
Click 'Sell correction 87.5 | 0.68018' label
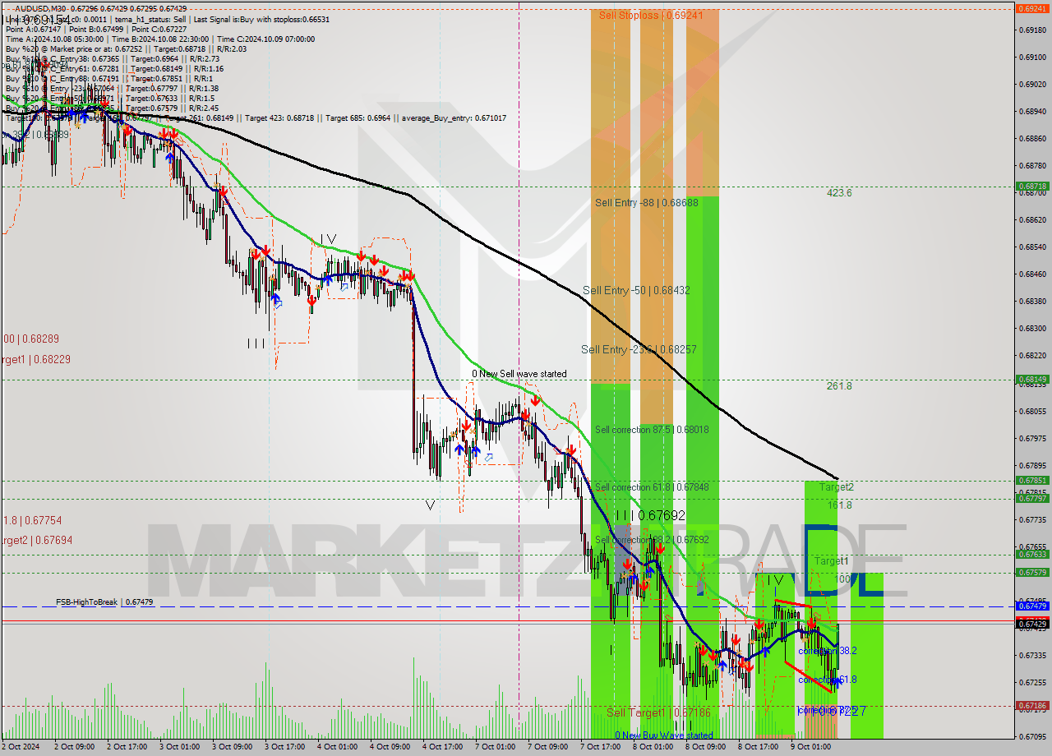click(x=652, y=430)
